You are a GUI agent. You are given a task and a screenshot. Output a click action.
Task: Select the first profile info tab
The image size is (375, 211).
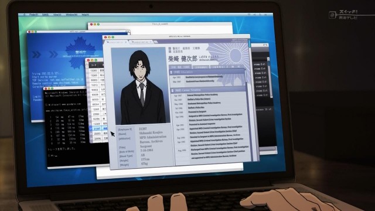tap(180, 67)
